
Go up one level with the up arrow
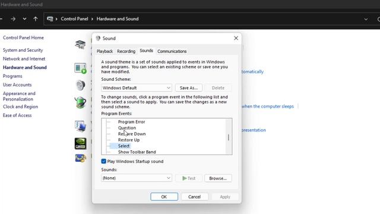36,18
